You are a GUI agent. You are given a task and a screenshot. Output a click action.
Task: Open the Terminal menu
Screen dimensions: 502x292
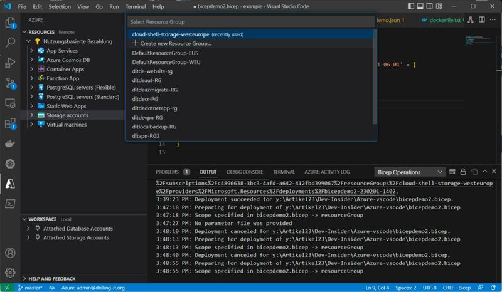point(136,6)
